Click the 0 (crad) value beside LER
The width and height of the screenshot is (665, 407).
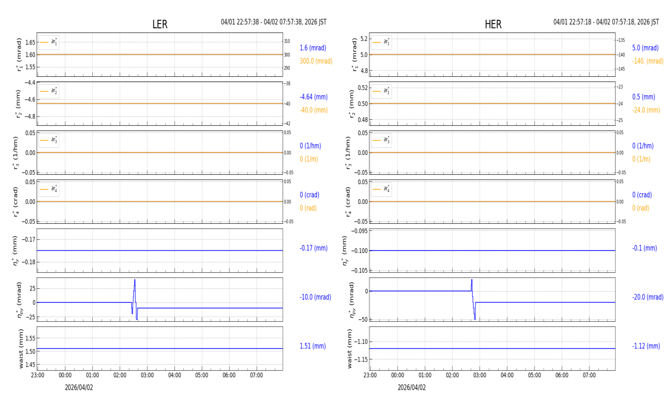pos(309,195)
